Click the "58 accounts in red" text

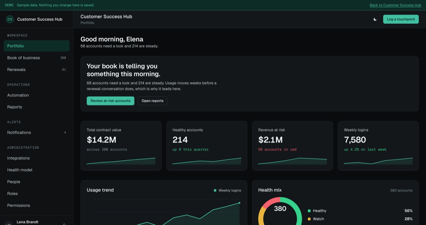click(x=277, y=149)
